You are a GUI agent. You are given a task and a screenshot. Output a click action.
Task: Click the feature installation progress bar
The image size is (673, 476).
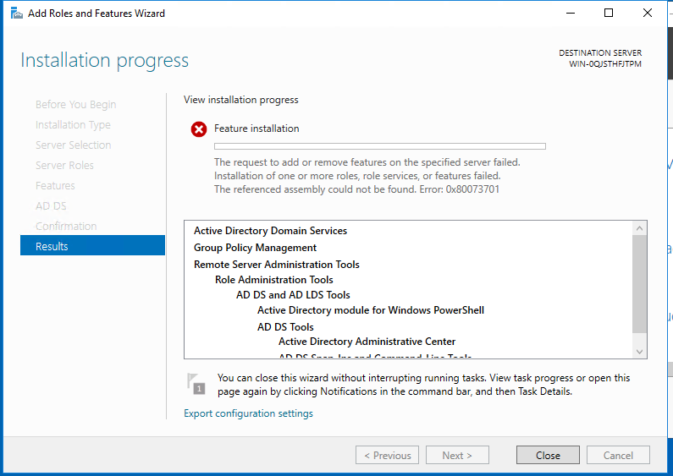(380, 146)
